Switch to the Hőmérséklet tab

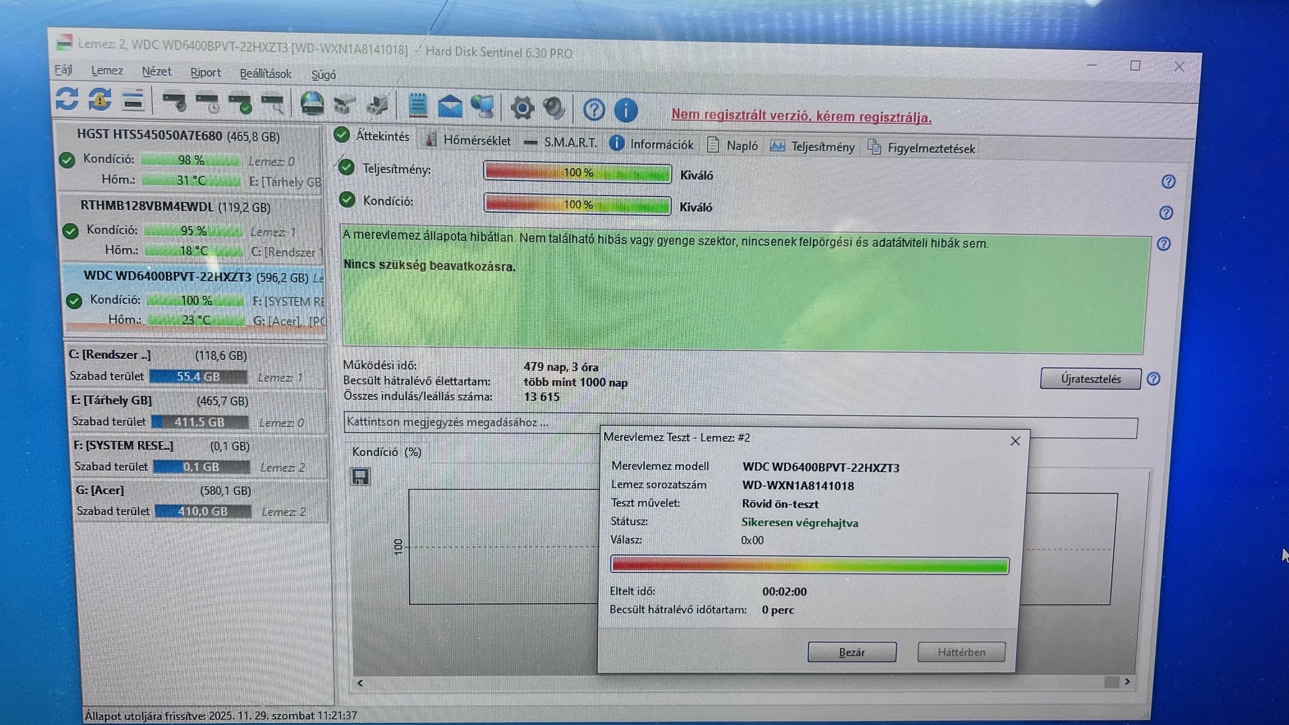(x=476, y=141)
